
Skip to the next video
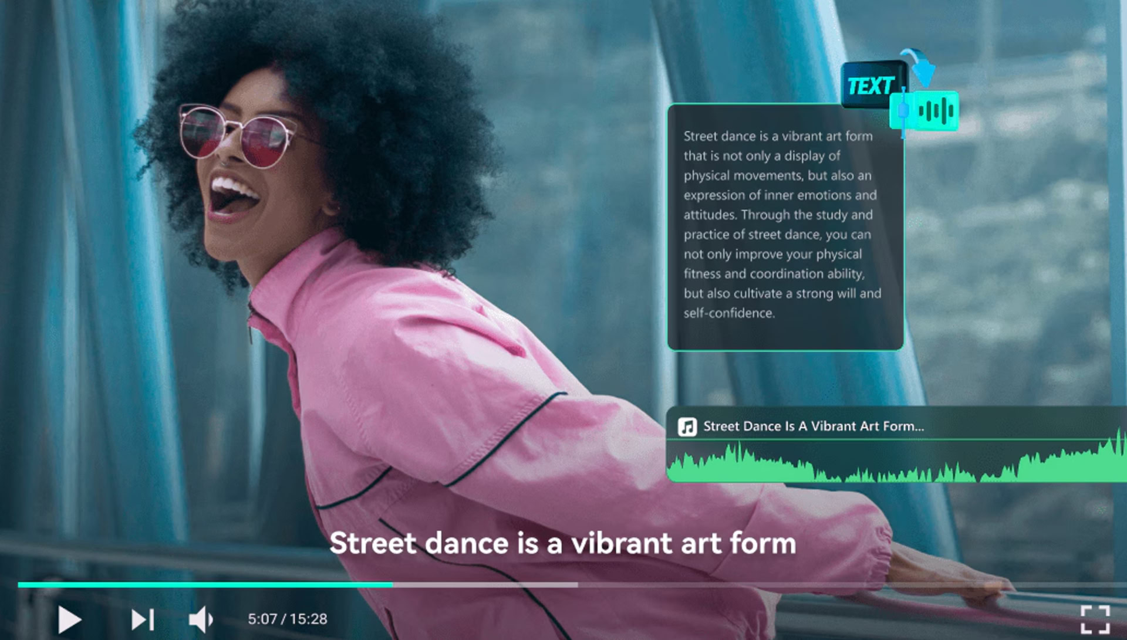click(143, 619)
